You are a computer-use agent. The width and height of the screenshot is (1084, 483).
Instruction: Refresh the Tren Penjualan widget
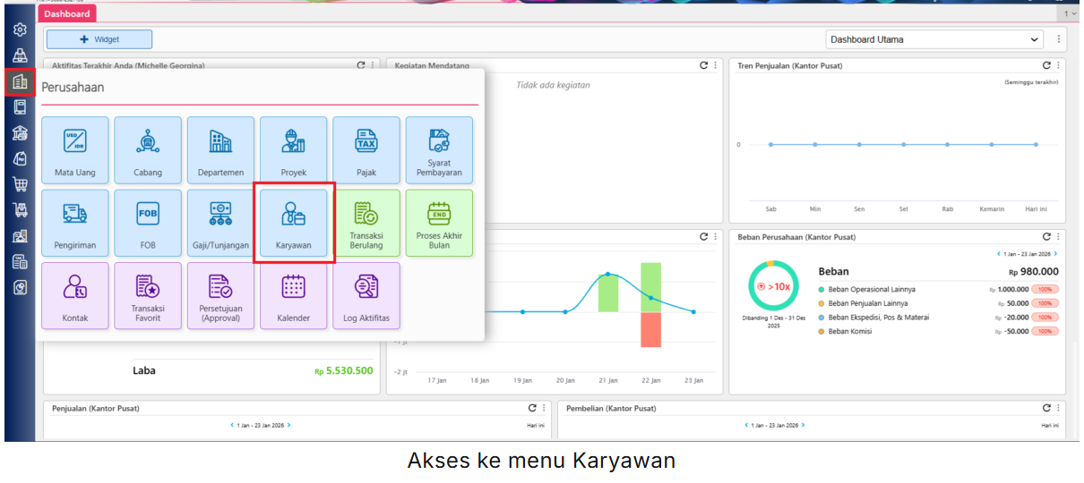pyautogui.click(x=1046, y=65)
